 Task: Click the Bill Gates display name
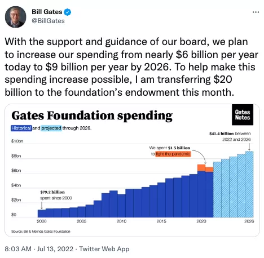(x=47, y=12)
